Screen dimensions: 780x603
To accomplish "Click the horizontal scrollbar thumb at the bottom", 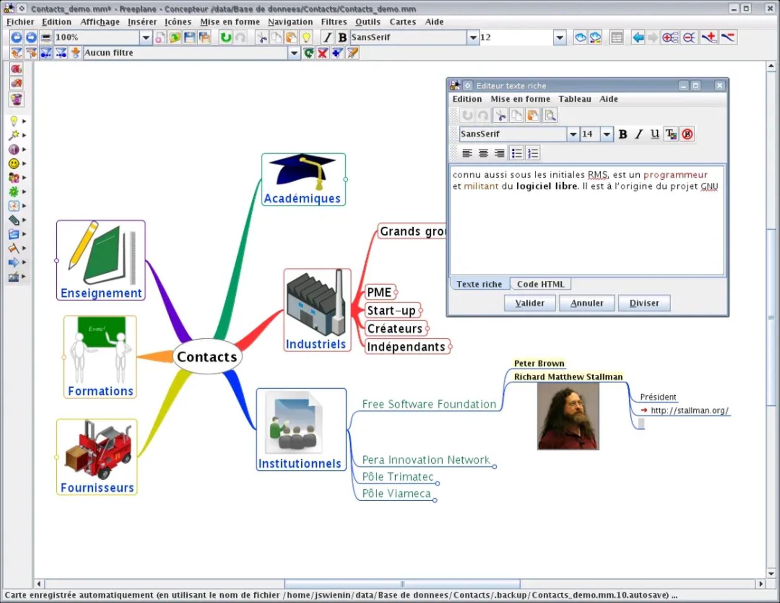I will pyautogui.click(x=402, y=584).
